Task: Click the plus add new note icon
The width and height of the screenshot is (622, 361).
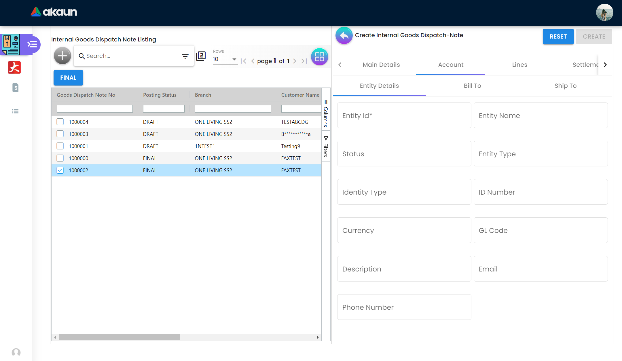Action: [x=62, y=56]
